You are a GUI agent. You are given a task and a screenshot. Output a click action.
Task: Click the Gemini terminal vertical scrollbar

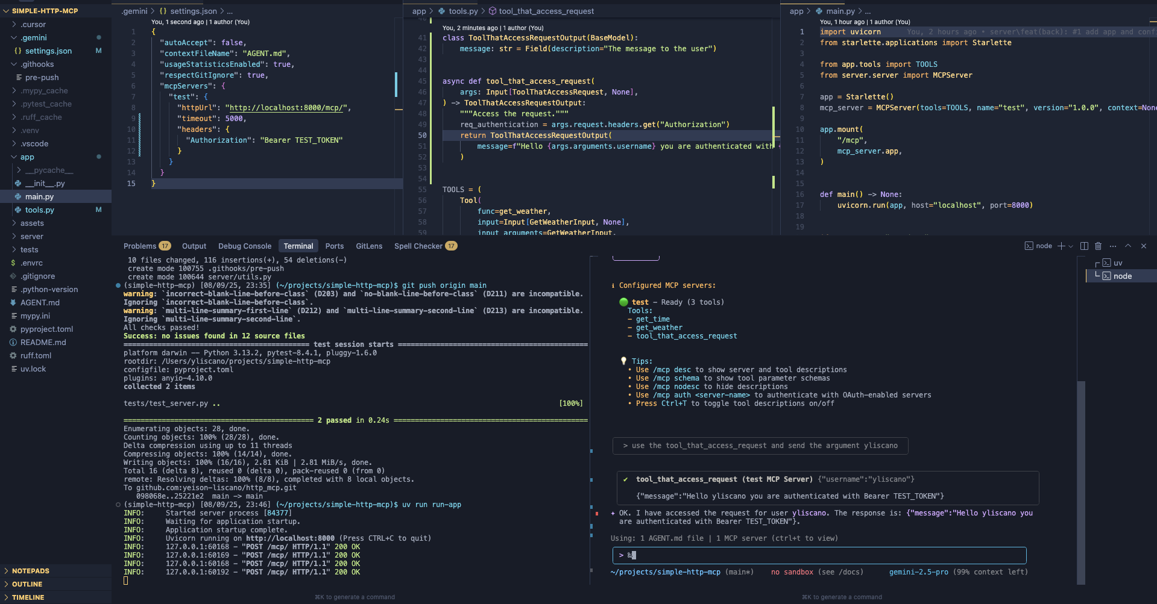1081,482
